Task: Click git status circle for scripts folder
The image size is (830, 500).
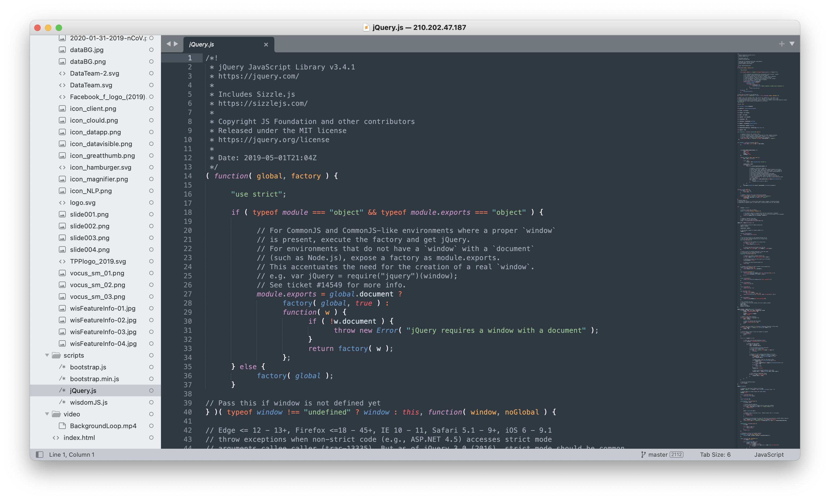Action: tap(151, 355)
